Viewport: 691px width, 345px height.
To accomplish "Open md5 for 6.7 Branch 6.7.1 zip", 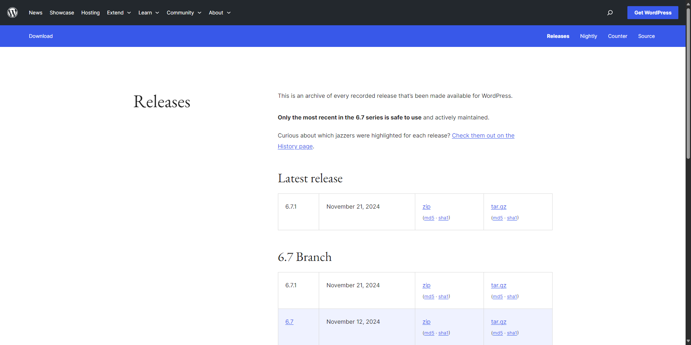I will (429, 297).
